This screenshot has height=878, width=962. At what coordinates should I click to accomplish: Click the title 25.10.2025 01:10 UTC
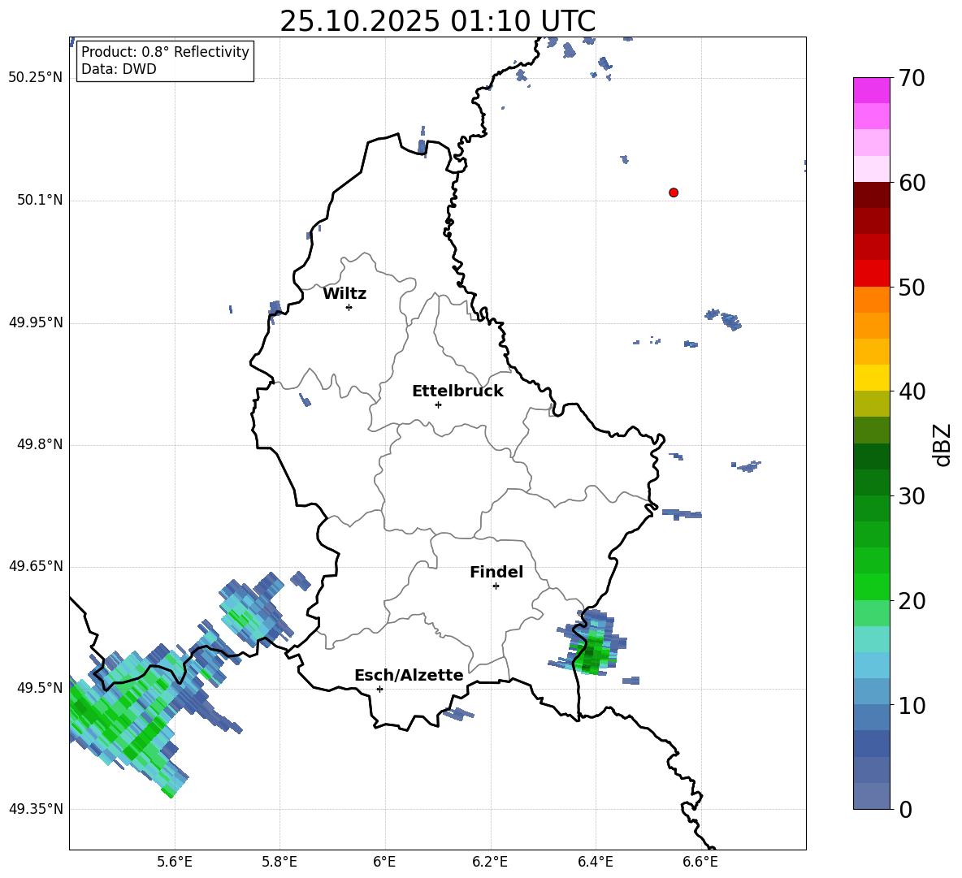tap(437, 21)
